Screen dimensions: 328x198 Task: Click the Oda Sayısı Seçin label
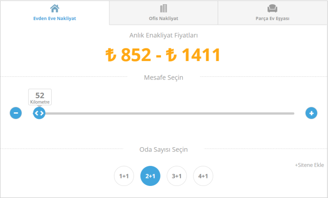(164, 150)
